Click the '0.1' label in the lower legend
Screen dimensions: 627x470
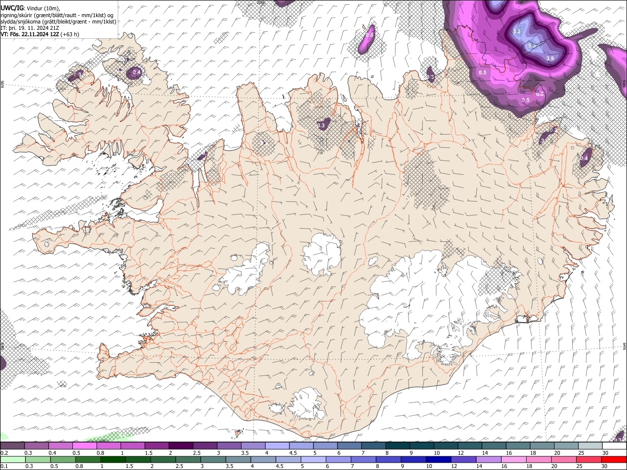4,467
